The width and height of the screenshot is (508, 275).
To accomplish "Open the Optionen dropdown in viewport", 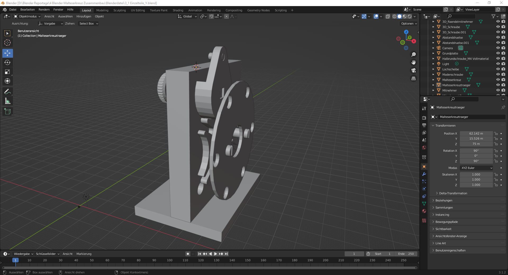I will [x=409, y=24].
